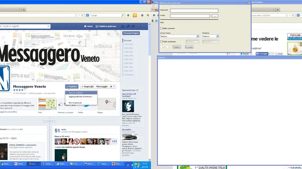Click Pubblica qualcosa in Facebook bar
This screenshot has width=302, height=169.
coord(106,26)
